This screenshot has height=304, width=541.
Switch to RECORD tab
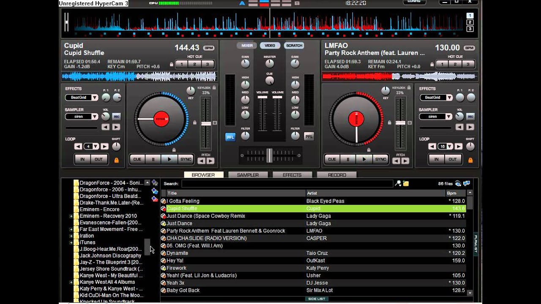pyautogui.click(x=337, y=175)
